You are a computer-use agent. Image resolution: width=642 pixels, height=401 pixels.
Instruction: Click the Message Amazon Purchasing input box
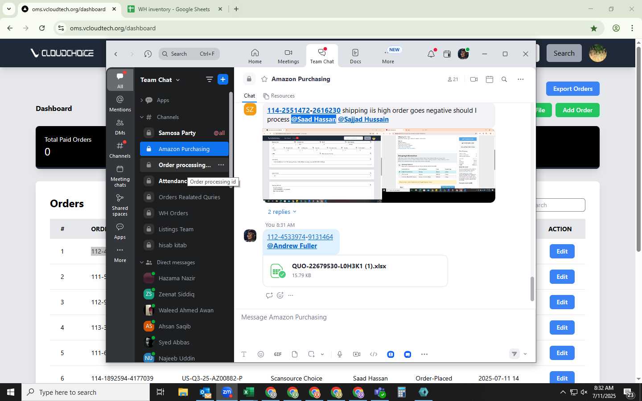pos(384,317)
